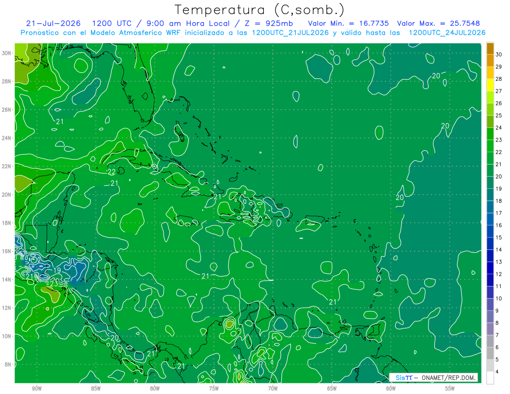Screen dimensions: 510x394
Task: Click the "12N" latitude axis label
Action: (x=7, y=308)
